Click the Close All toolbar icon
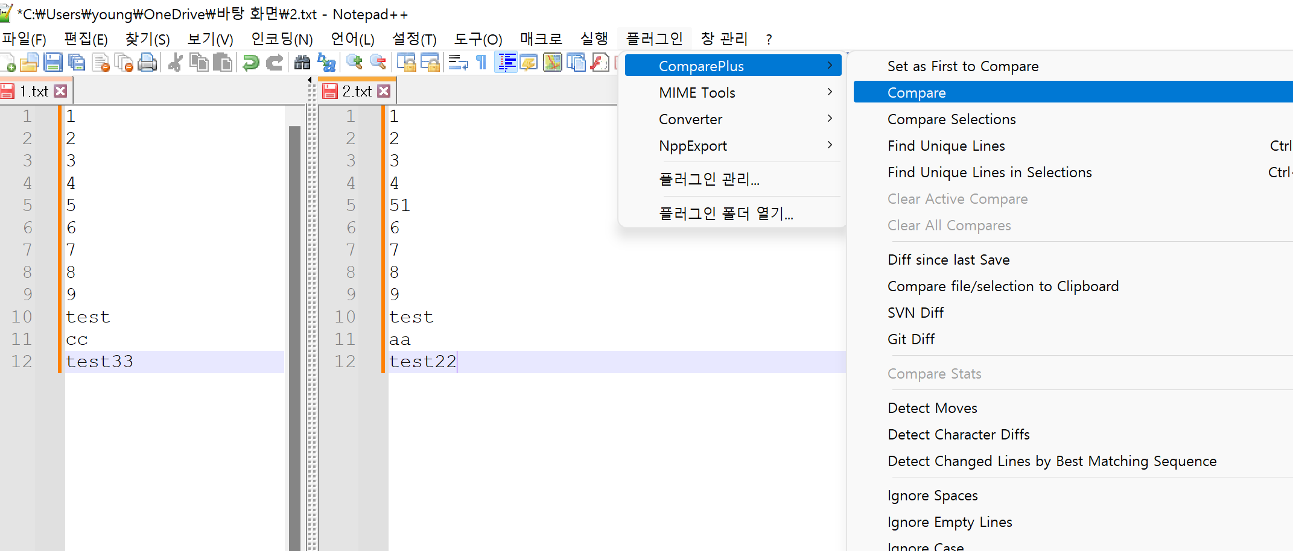Viewport: 1293px width, 551px height. [x=124, y=63]
